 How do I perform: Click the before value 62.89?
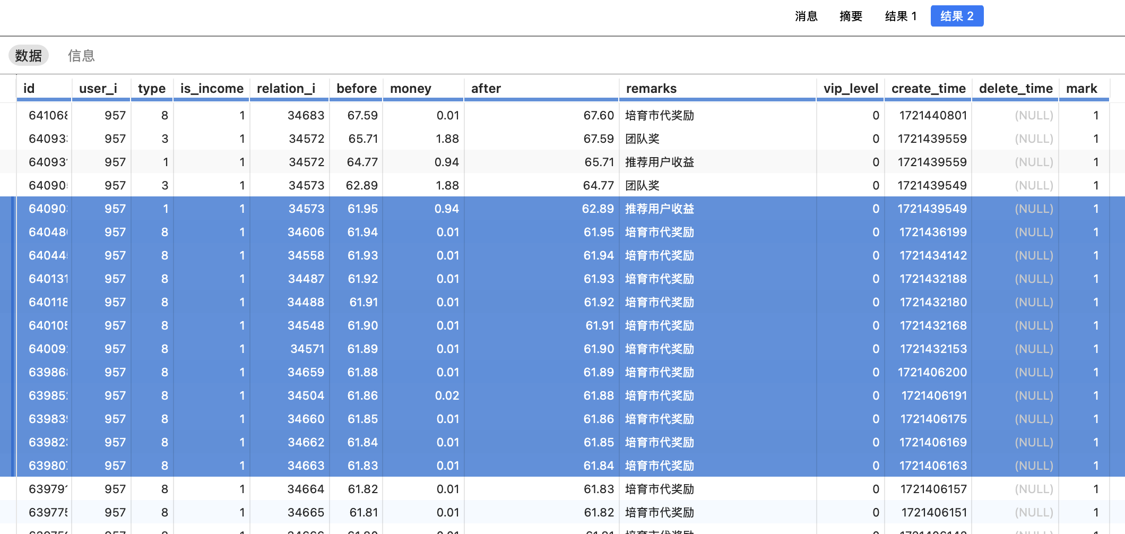(362, 186)
